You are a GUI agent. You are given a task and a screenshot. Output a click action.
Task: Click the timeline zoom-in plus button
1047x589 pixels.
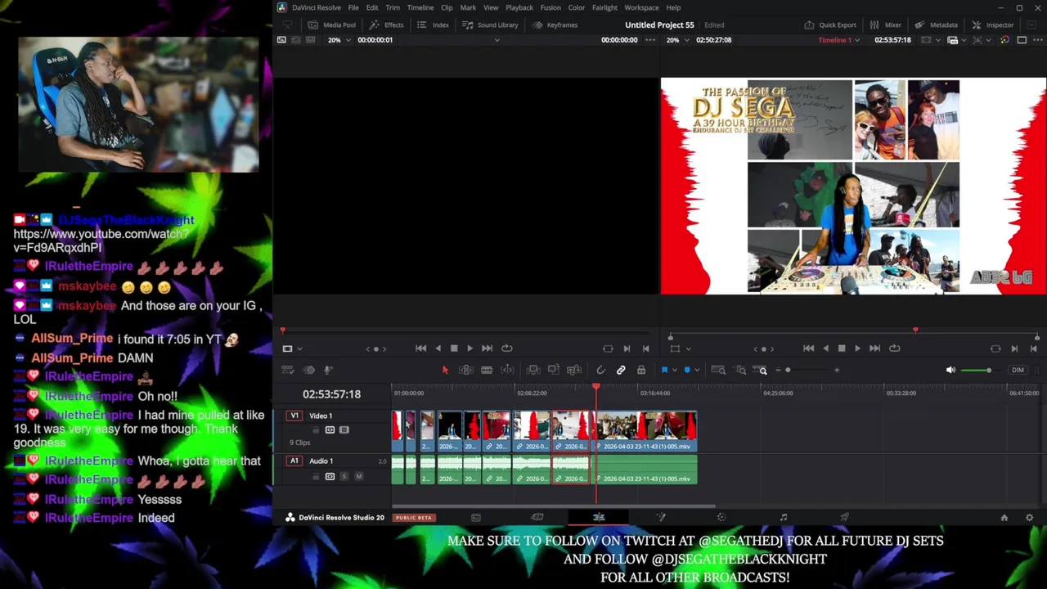click(837, 371)
